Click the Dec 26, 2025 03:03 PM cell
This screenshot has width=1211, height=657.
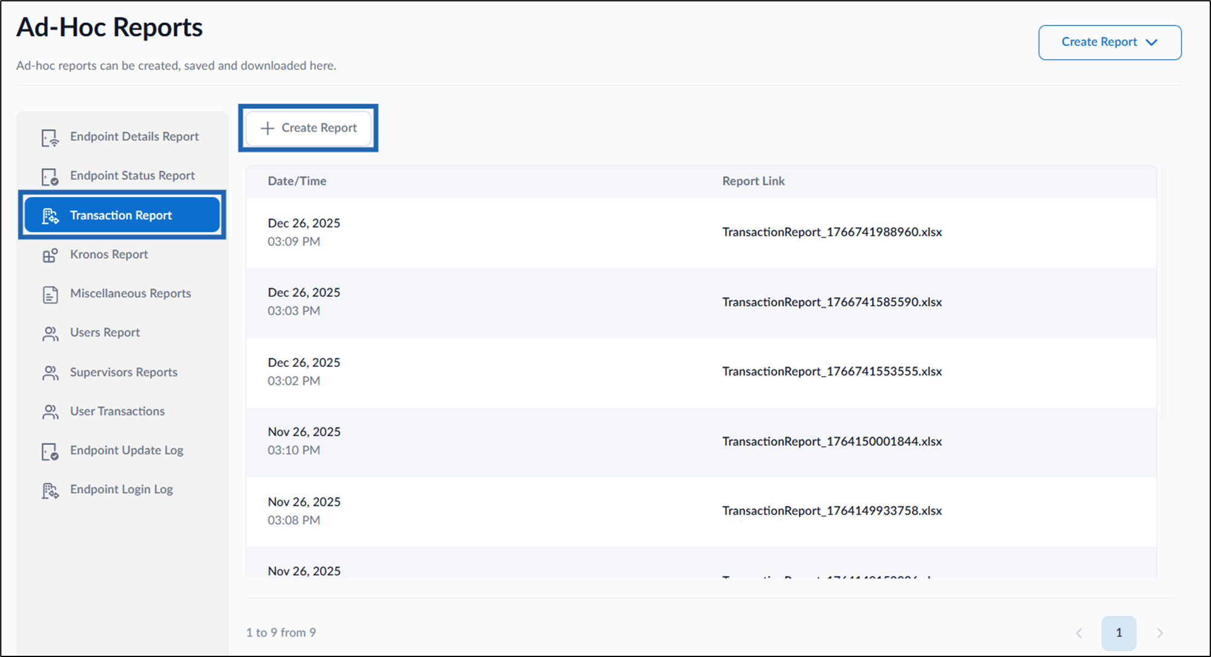[304, 302]
